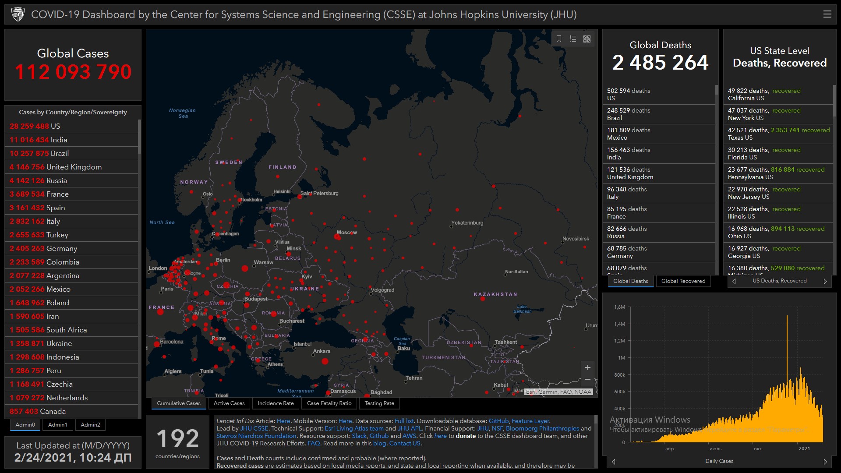Click the bookmarks icon on the map

(x=559, y=39)
